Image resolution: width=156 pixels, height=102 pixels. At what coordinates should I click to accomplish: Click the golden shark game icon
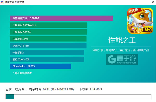tap(140, 21)
